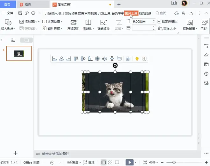The width and height of the screenshot is (210, 166).
Task: Click the align top icon
Action: 76,59
